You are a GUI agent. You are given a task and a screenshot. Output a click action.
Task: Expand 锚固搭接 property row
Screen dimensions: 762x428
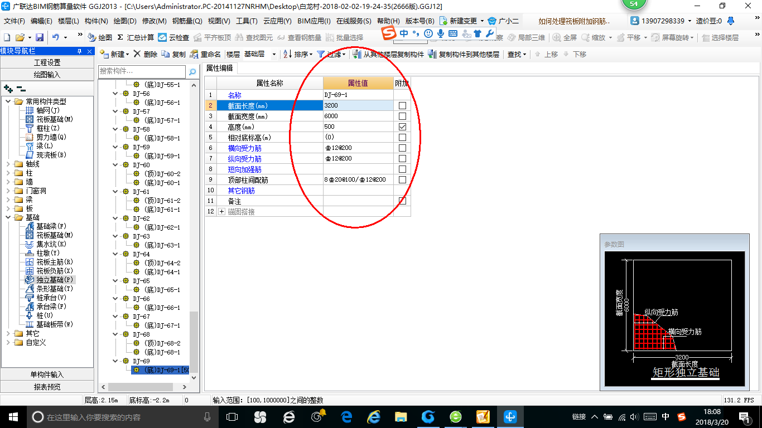221,212
